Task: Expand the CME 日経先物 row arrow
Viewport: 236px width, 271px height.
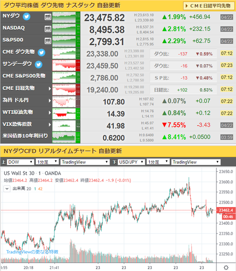Action: tap(50, 89)
